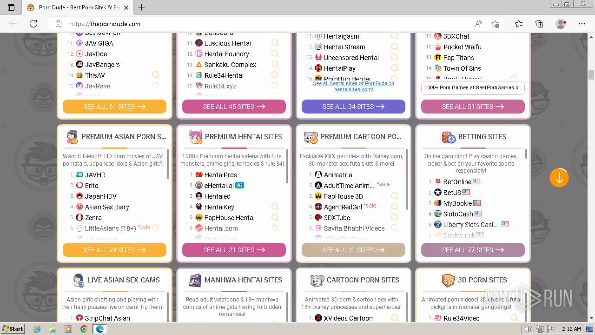Open the Windows Start button
This screenshot has height=335, width=595.
pos(13,328)
